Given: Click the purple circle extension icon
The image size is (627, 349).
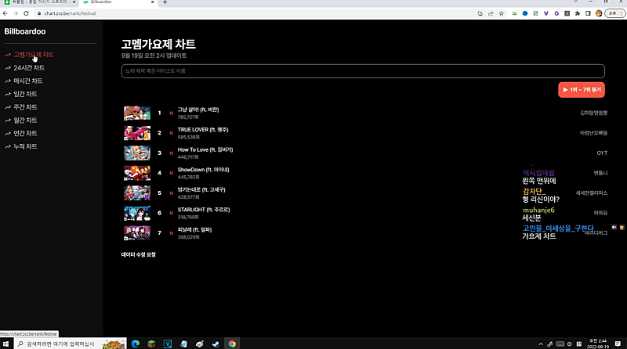Looking at the screenshot, I should tap(556, 13).
